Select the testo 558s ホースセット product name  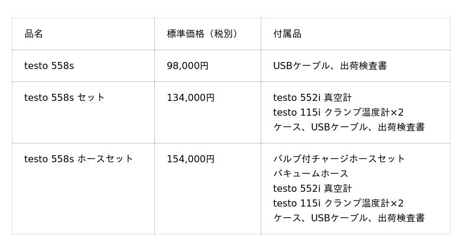click(79, 159)
